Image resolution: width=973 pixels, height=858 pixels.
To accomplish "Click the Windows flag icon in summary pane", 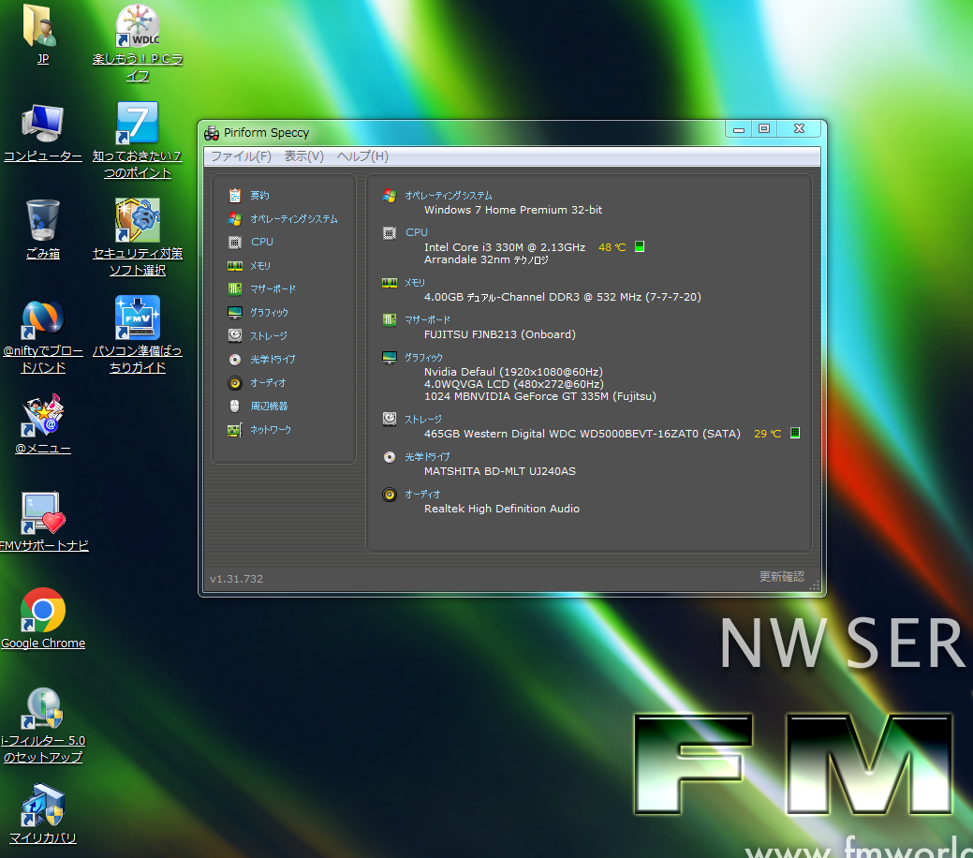I will [390, 196].
